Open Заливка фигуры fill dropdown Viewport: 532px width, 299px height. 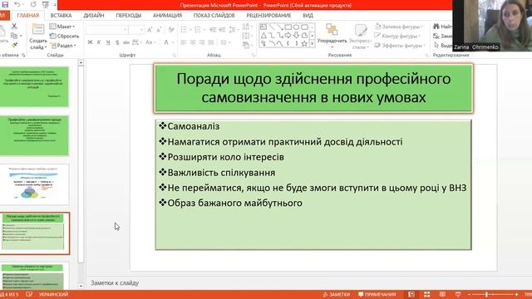point(399,27)
